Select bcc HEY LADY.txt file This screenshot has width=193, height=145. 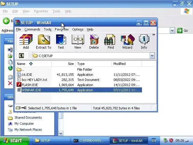click(x=79, y=80)
